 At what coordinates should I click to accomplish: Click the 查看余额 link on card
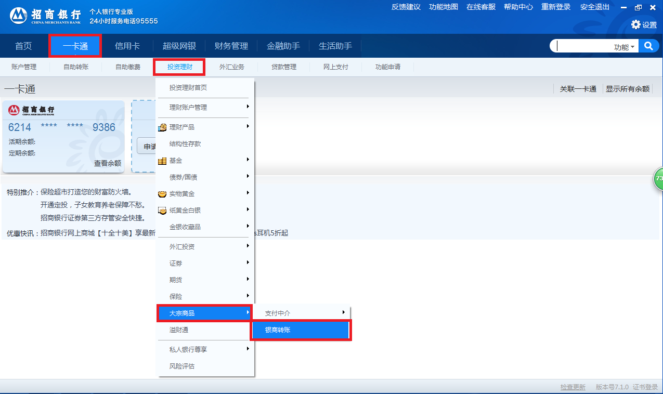point(107,163)
